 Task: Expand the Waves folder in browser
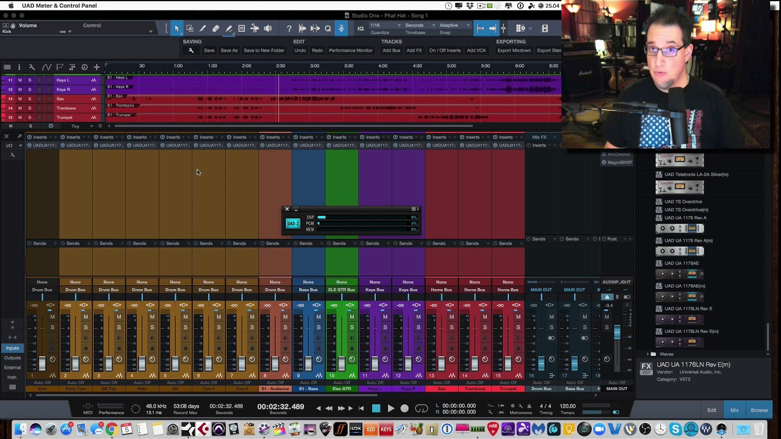tap(648, 354)
